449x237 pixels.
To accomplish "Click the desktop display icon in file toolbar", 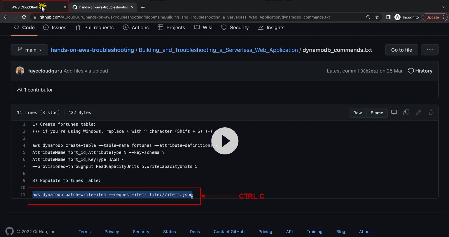I will point(394,113).
